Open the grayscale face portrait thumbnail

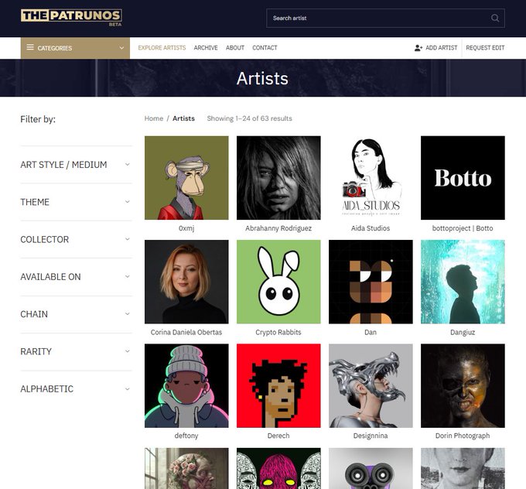point(463,468)
